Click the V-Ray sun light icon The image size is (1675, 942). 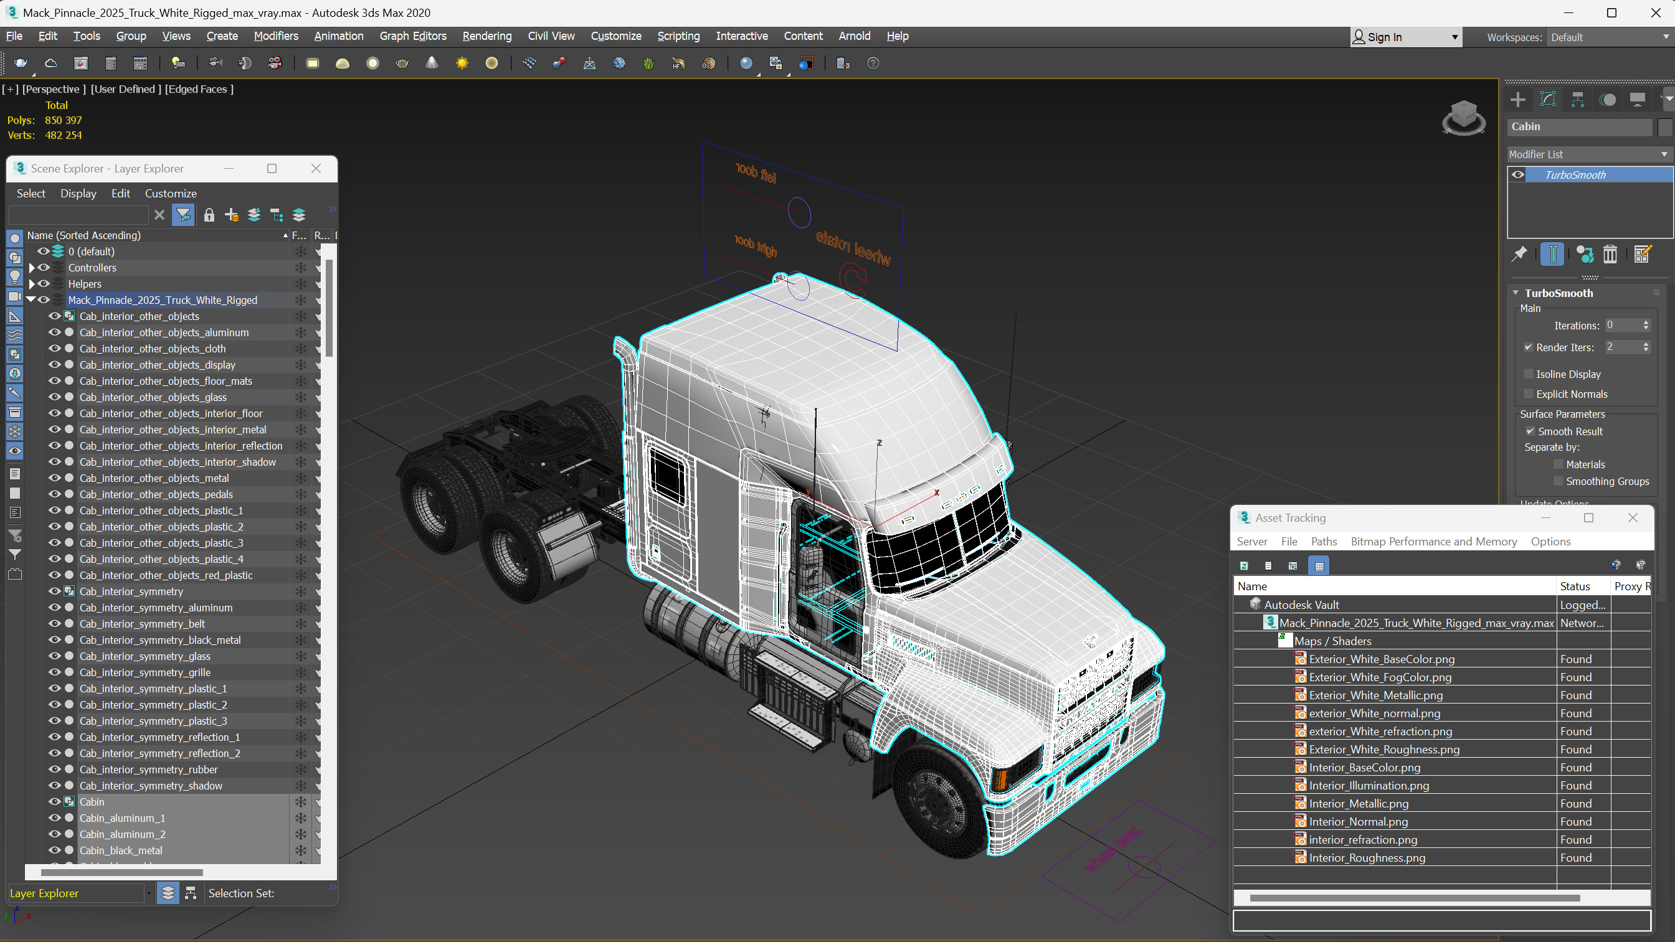tap(462, 63)
